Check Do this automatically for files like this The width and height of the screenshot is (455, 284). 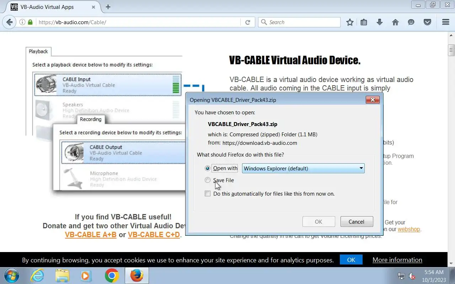pyautogui.click(x=208, y=194)
